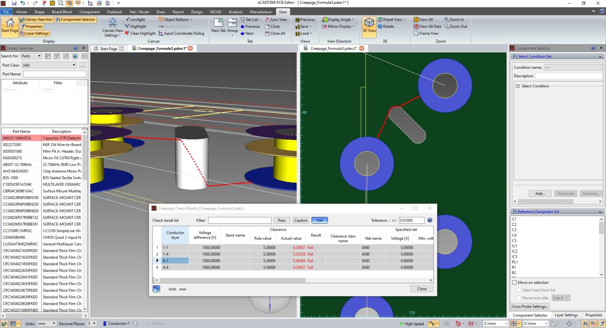Screen dimensions: 606x328
Task: Enable the Move on selection checkbox
Action: (514, 282)
